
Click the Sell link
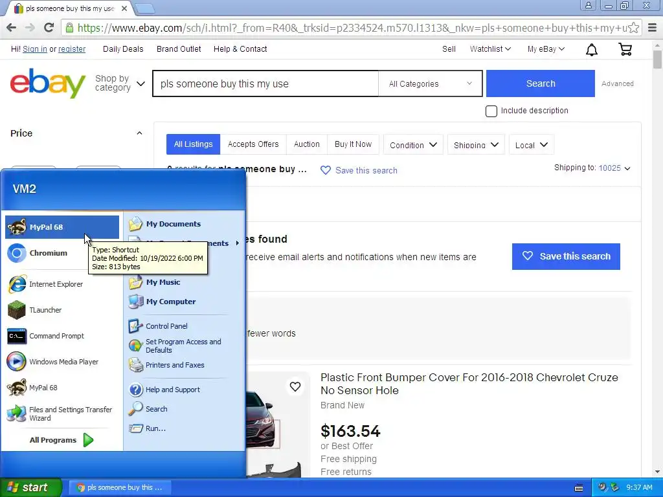click(x=449, y=49)
